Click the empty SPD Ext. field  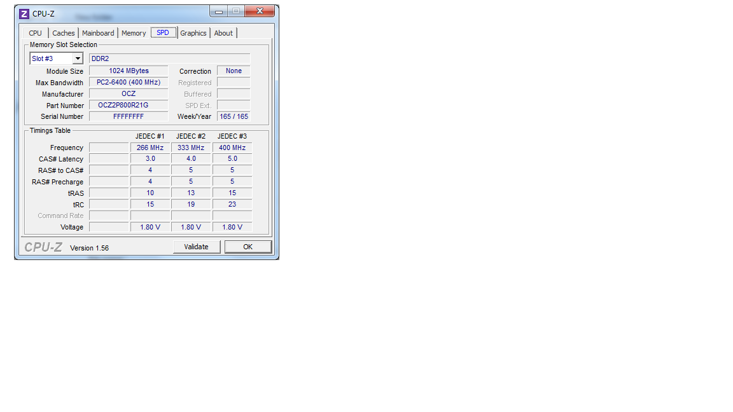tap(234, 105)
